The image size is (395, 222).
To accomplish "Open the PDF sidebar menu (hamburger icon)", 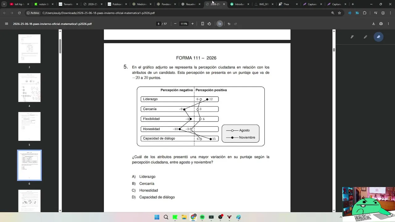I will click(6, 24).
